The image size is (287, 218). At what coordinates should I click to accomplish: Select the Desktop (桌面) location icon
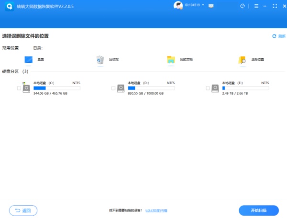(28, 60)
